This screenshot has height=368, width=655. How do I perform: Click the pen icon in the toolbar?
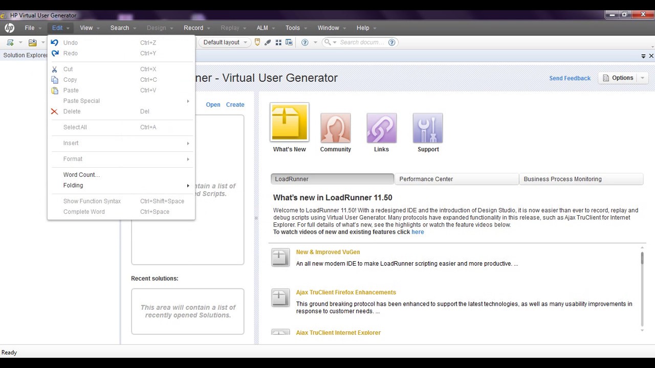(x=268, y=42)
